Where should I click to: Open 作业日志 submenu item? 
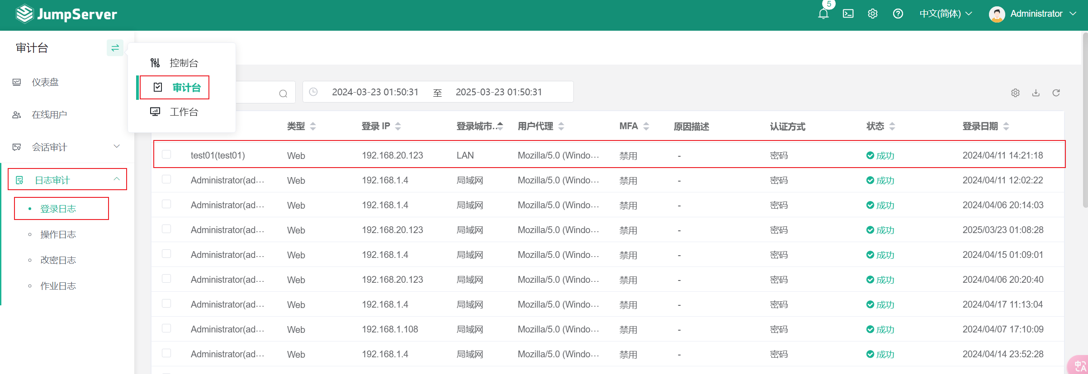(x=58, y=286)
